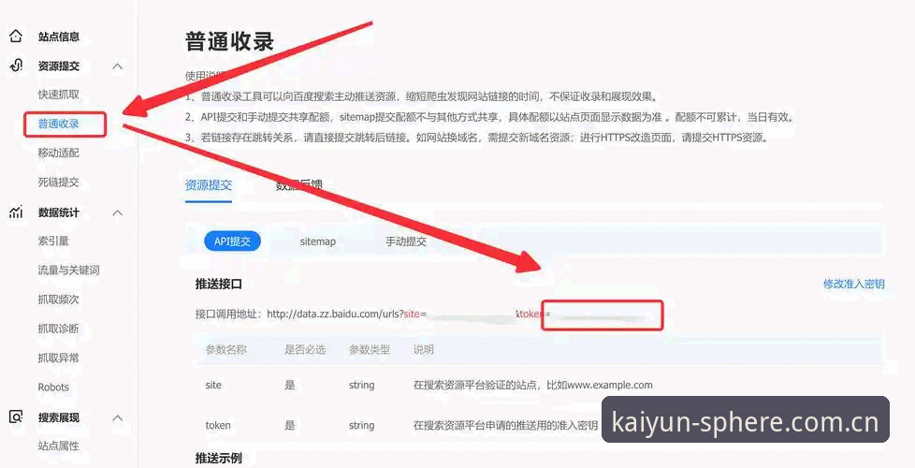Click the home icon beside 站点信息

coord(16,37)
